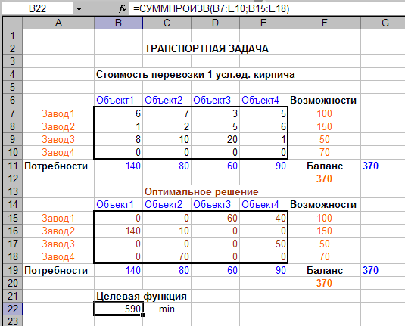Click blue 370 in cell G11

click(371, 166)
